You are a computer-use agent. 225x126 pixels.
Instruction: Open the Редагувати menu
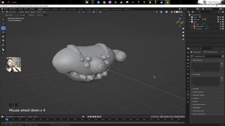click(x=13, y=9)
